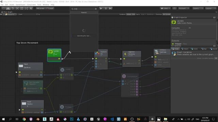Click the Update icon in Graph Inspector
This screenshot has height=122, width=218.
click(174, 22)
